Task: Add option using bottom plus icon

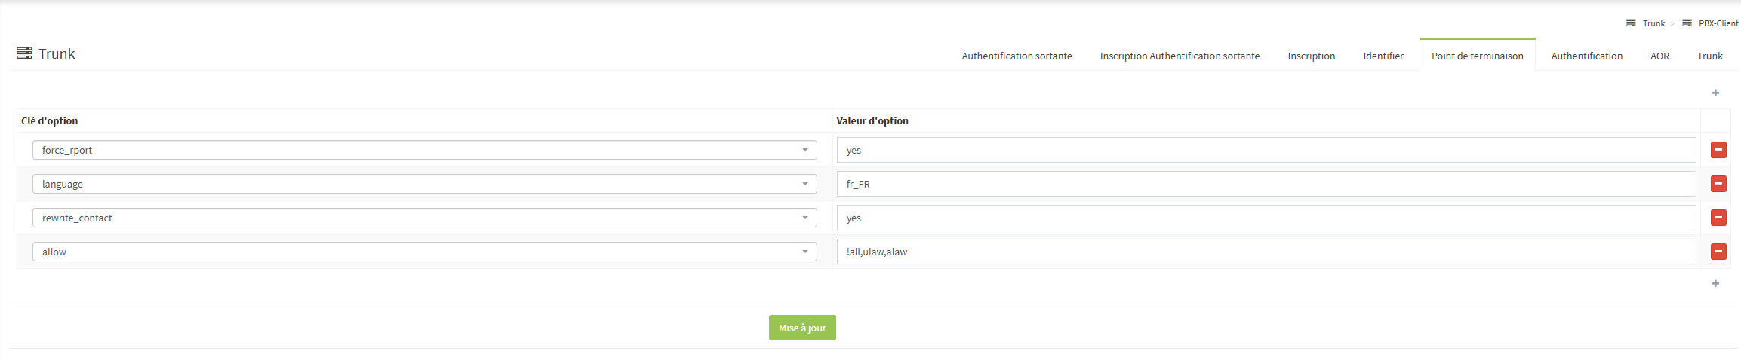Action: (1715, 283)
